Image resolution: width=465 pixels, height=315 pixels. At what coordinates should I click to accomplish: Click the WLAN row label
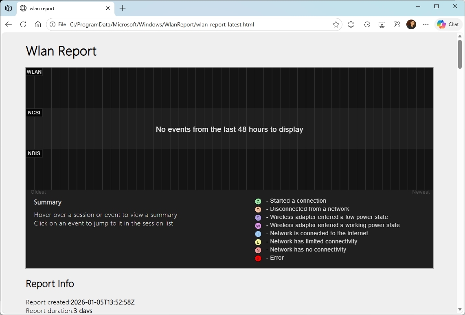34,72
